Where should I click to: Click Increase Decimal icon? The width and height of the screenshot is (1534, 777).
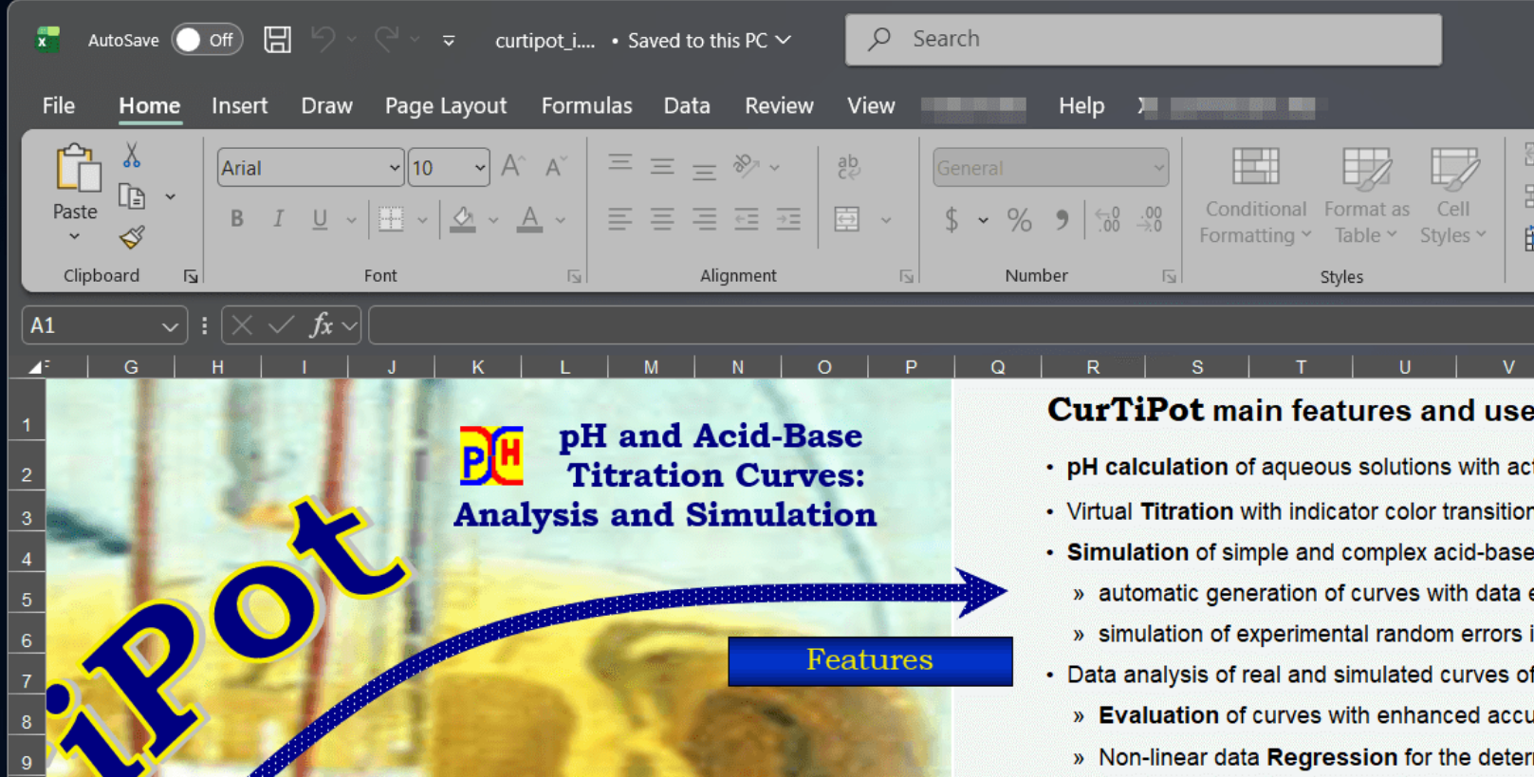point(1107,220)
